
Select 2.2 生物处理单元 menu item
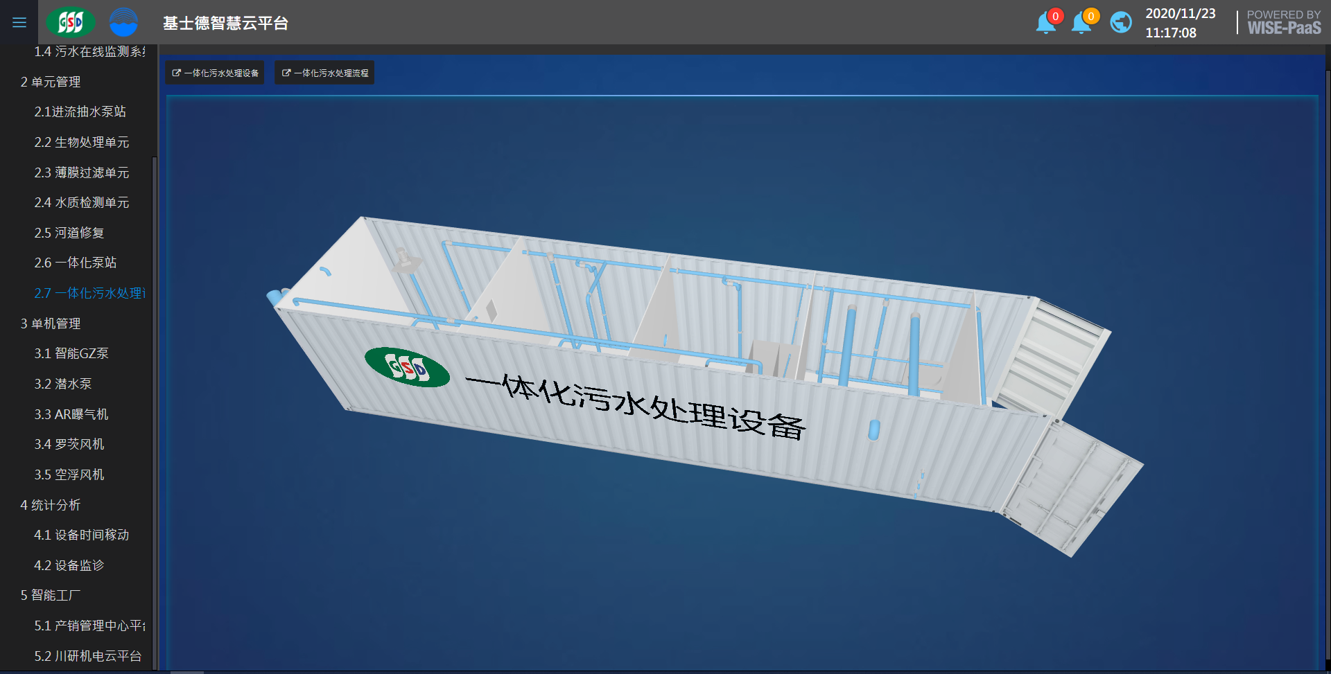[82, 142]
